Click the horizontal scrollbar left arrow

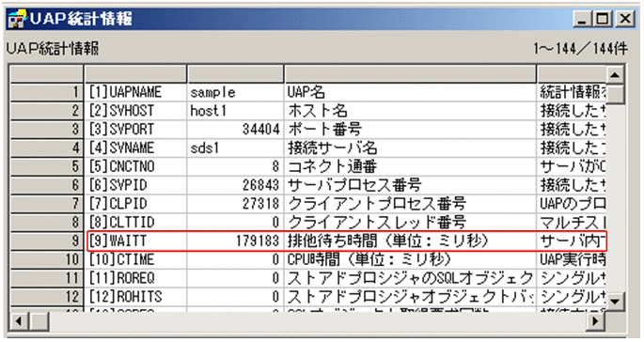[18, 321]
